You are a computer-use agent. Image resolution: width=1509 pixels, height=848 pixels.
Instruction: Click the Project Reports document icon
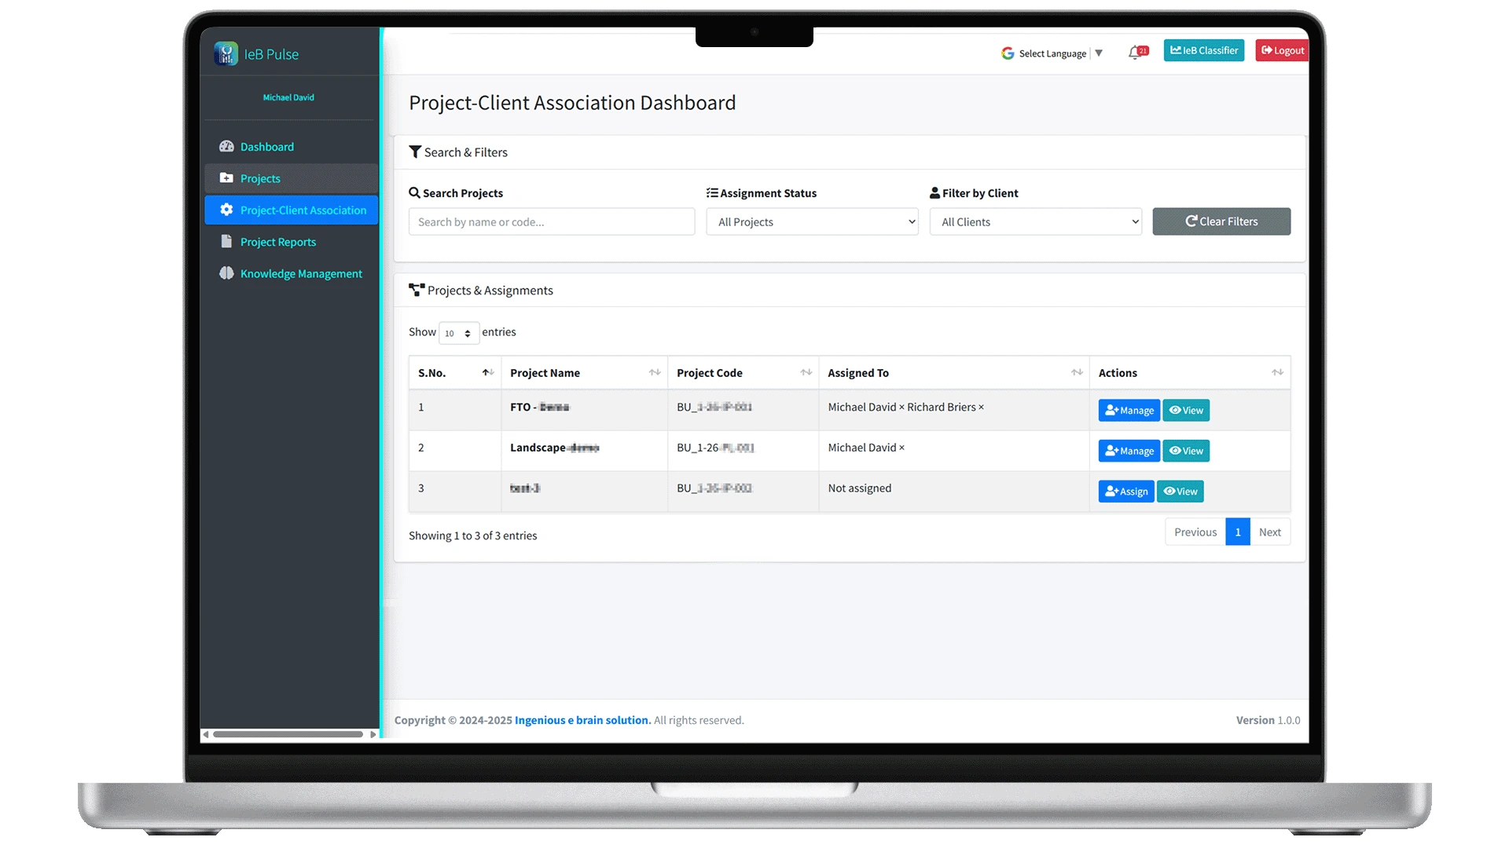pos(226,242)
